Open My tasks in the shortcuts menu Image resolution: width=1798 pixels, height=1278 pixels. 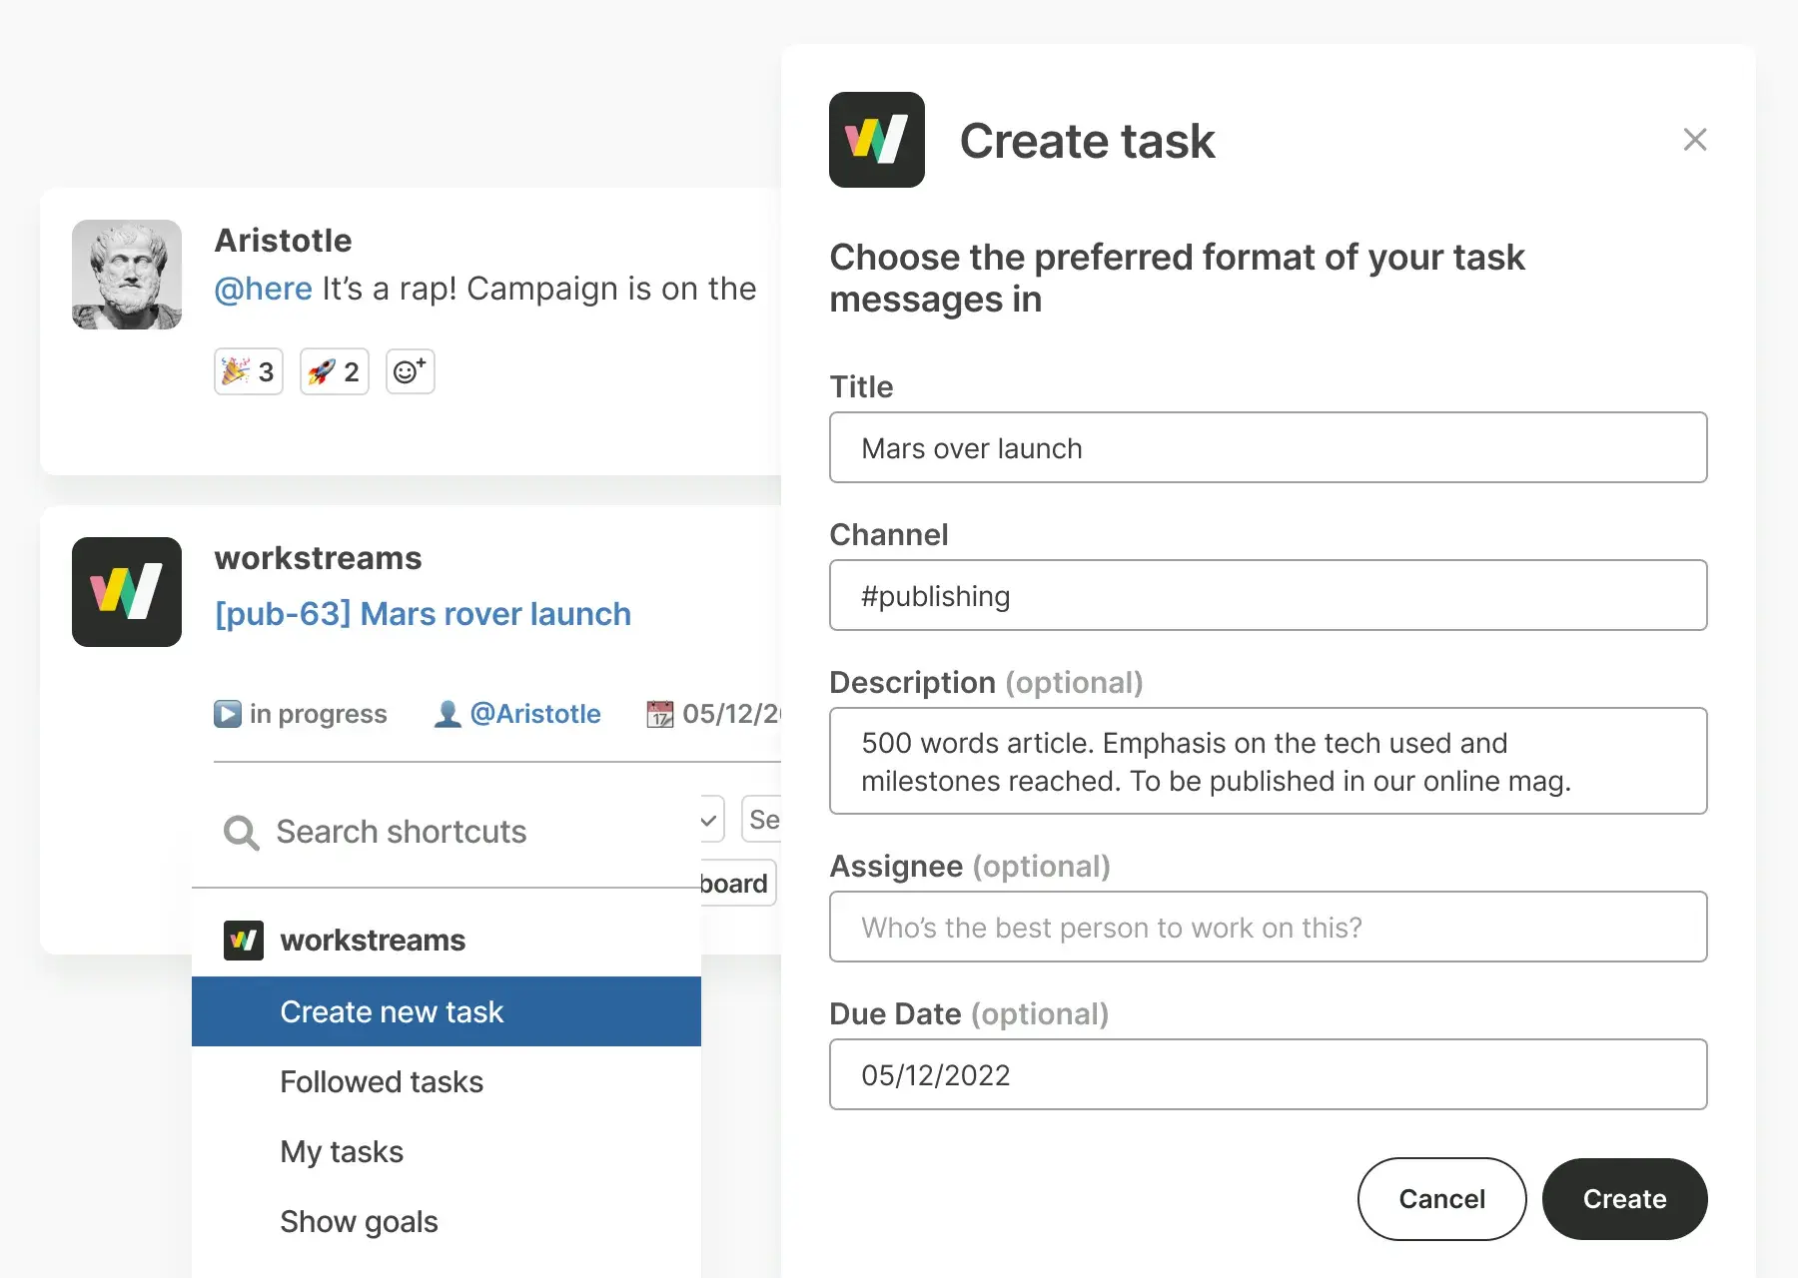(341, 1151)
